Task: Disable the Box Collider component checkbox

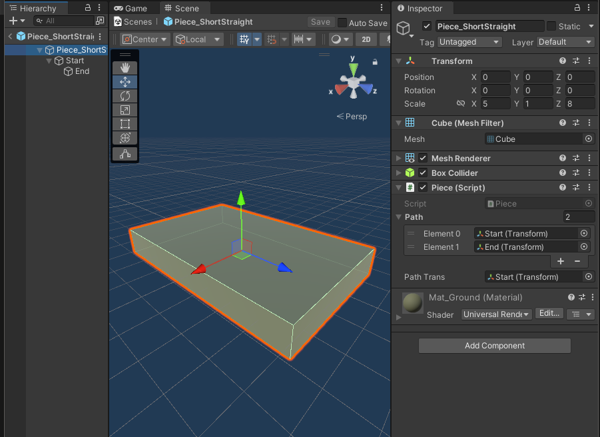Action: pos(423,173)
